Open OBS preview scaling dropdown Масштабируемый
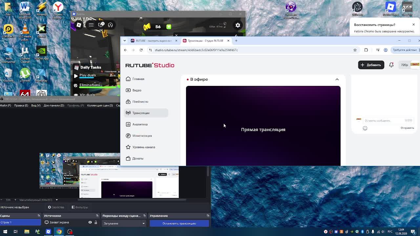 [39, 200]
